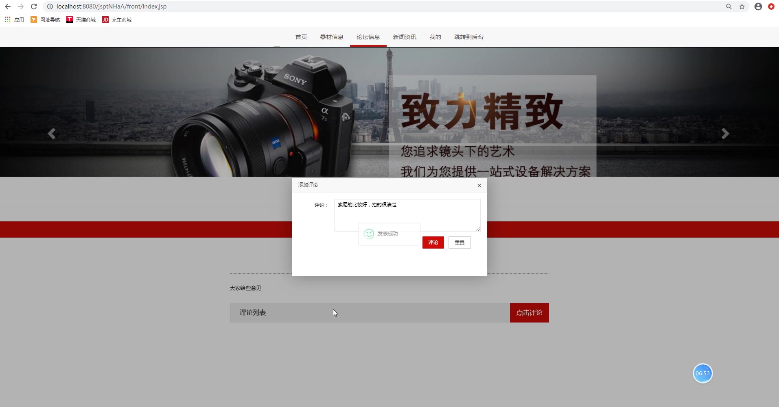This screenshot has height=407, width=779.
Task: Click 跳转到后台 navigation link
Action: click(x=469, y=37)
